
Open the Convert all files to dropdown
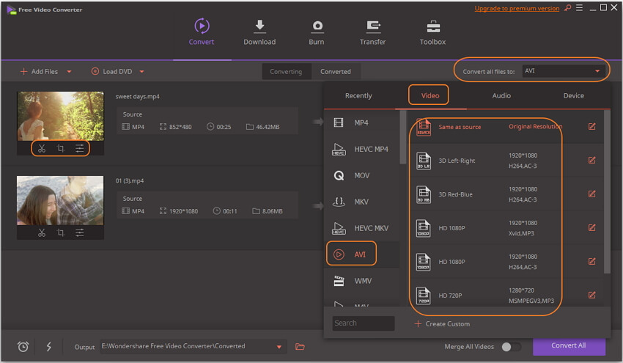point(563,71)
